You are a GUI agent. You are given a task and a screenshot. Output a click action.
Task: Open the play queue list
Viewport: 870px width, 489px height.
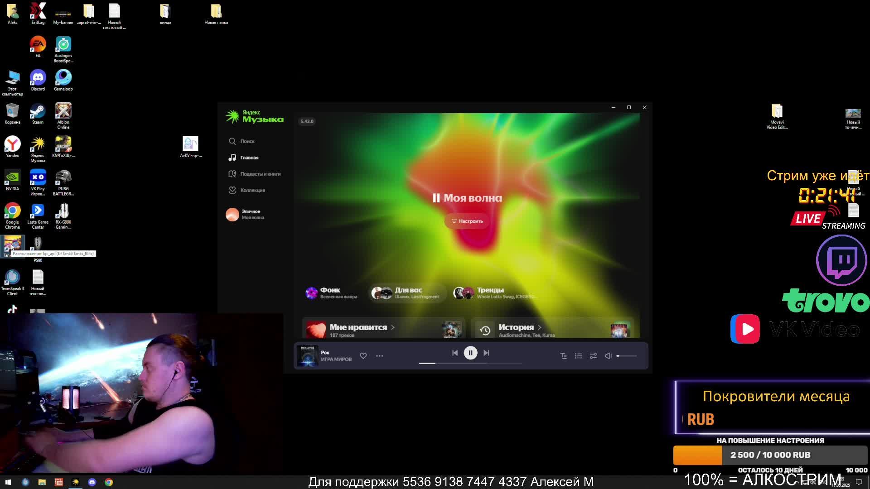578,356
